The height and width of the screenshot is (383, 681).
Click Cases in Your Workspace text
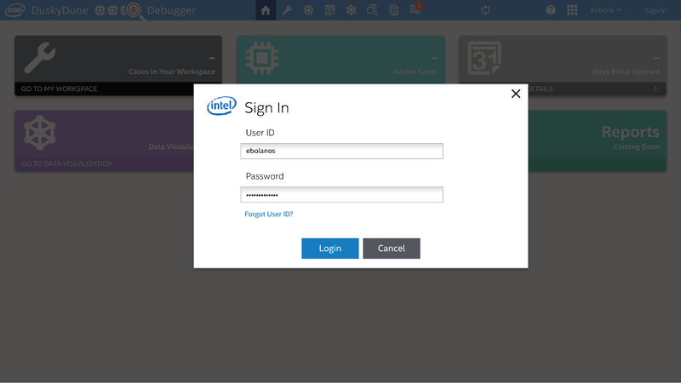[x=172, y=71]
